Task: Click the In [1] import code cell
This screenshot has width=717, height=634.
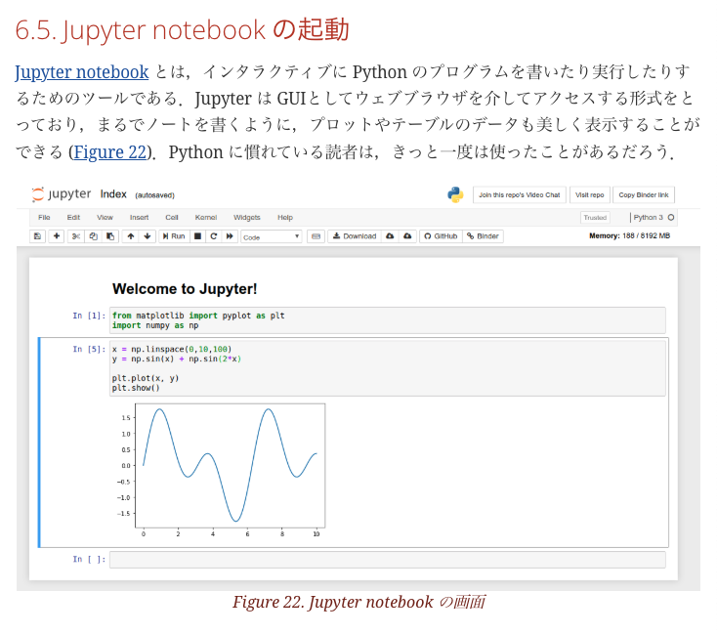Action: 387,320
